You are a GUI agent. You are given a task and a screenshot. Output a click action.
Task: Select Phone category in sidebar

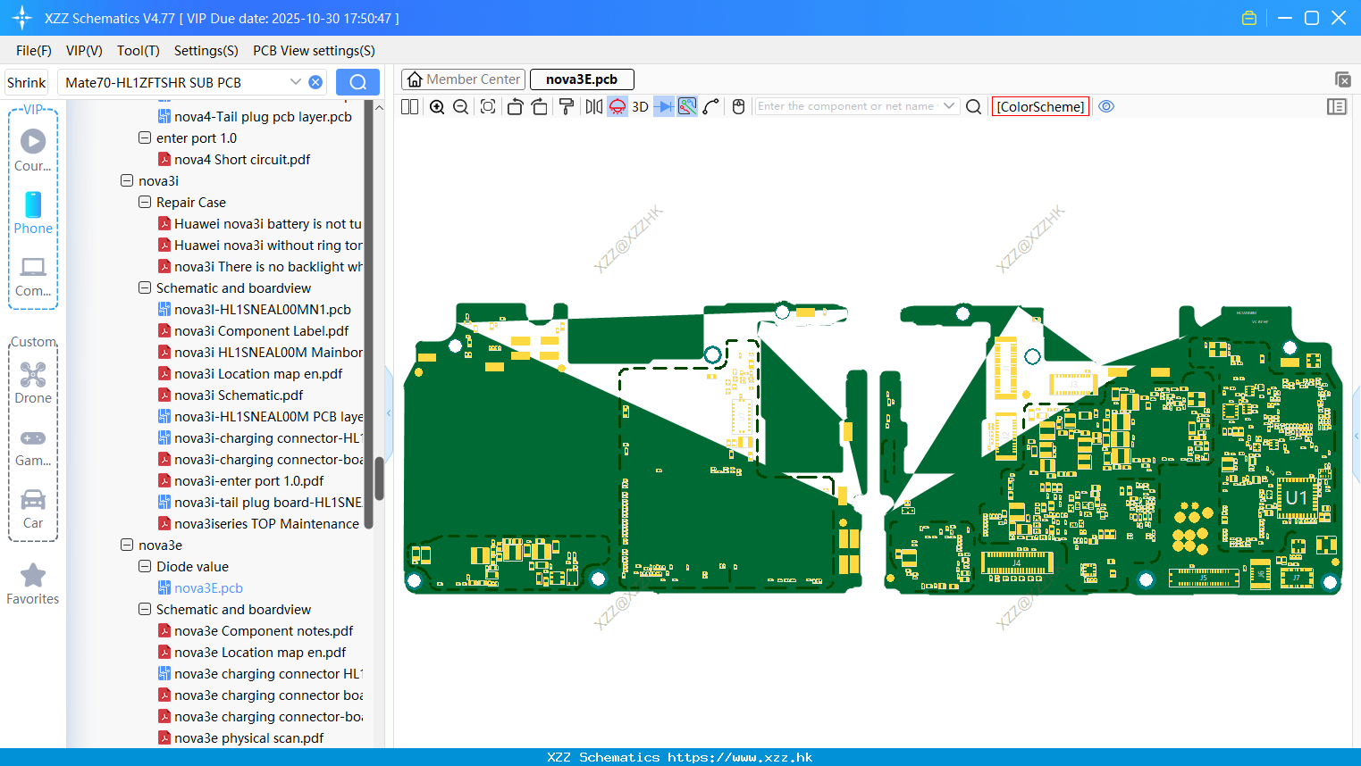(33, 213)
